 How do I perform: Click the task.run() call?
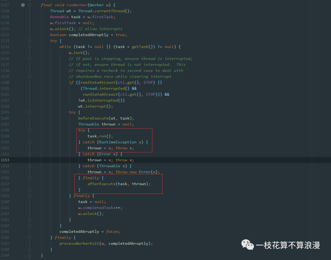(100, 136)
